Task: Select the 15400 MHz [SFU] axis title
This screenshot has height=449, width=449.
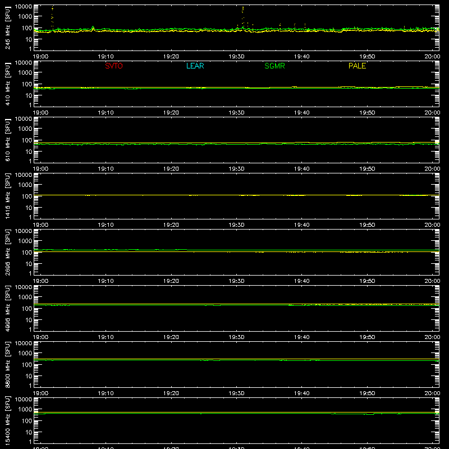Action: [8, 420]
